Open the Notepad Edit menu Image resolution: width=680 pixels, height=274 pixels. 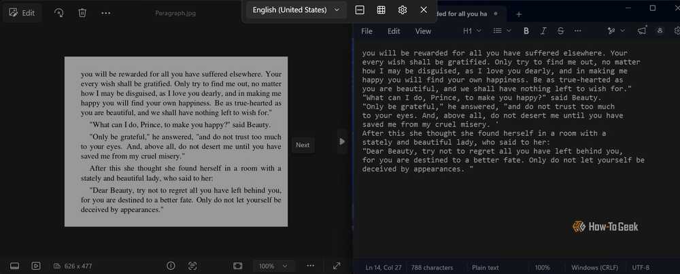click(394, 31)
